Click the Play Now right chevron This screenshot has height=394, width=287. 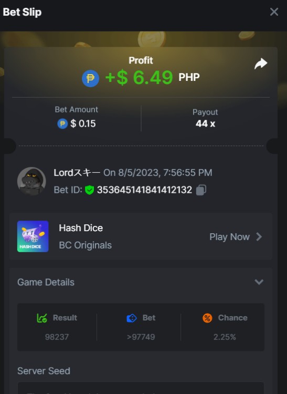(x=259, y=237)
